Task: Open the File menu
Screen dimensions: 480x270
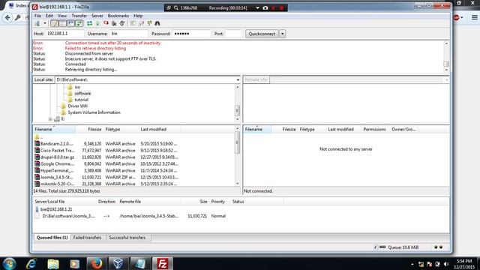Action: coord(37,16)
